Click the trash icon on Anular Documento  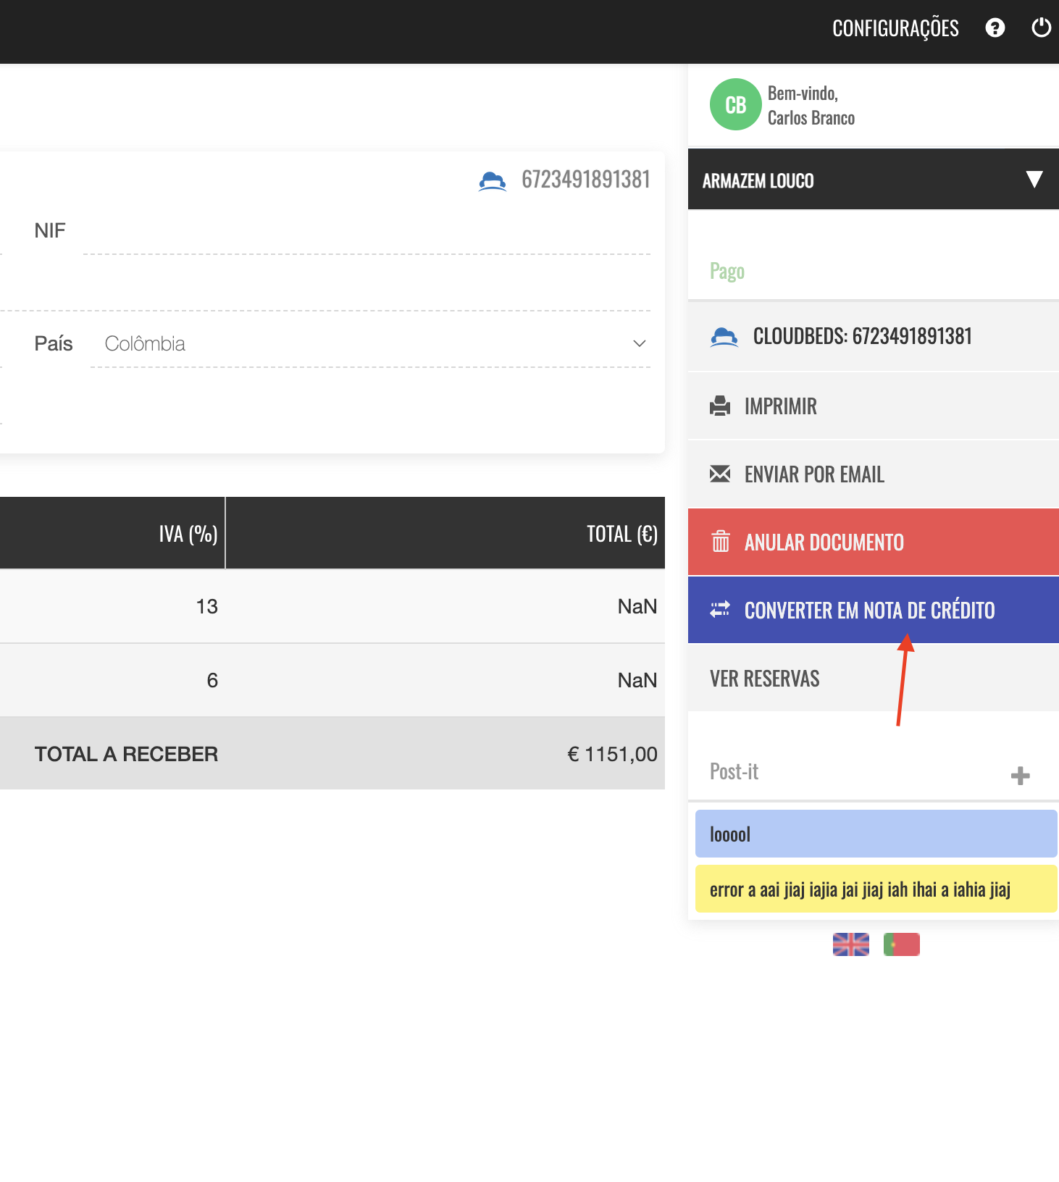click(x=720, y=542)
